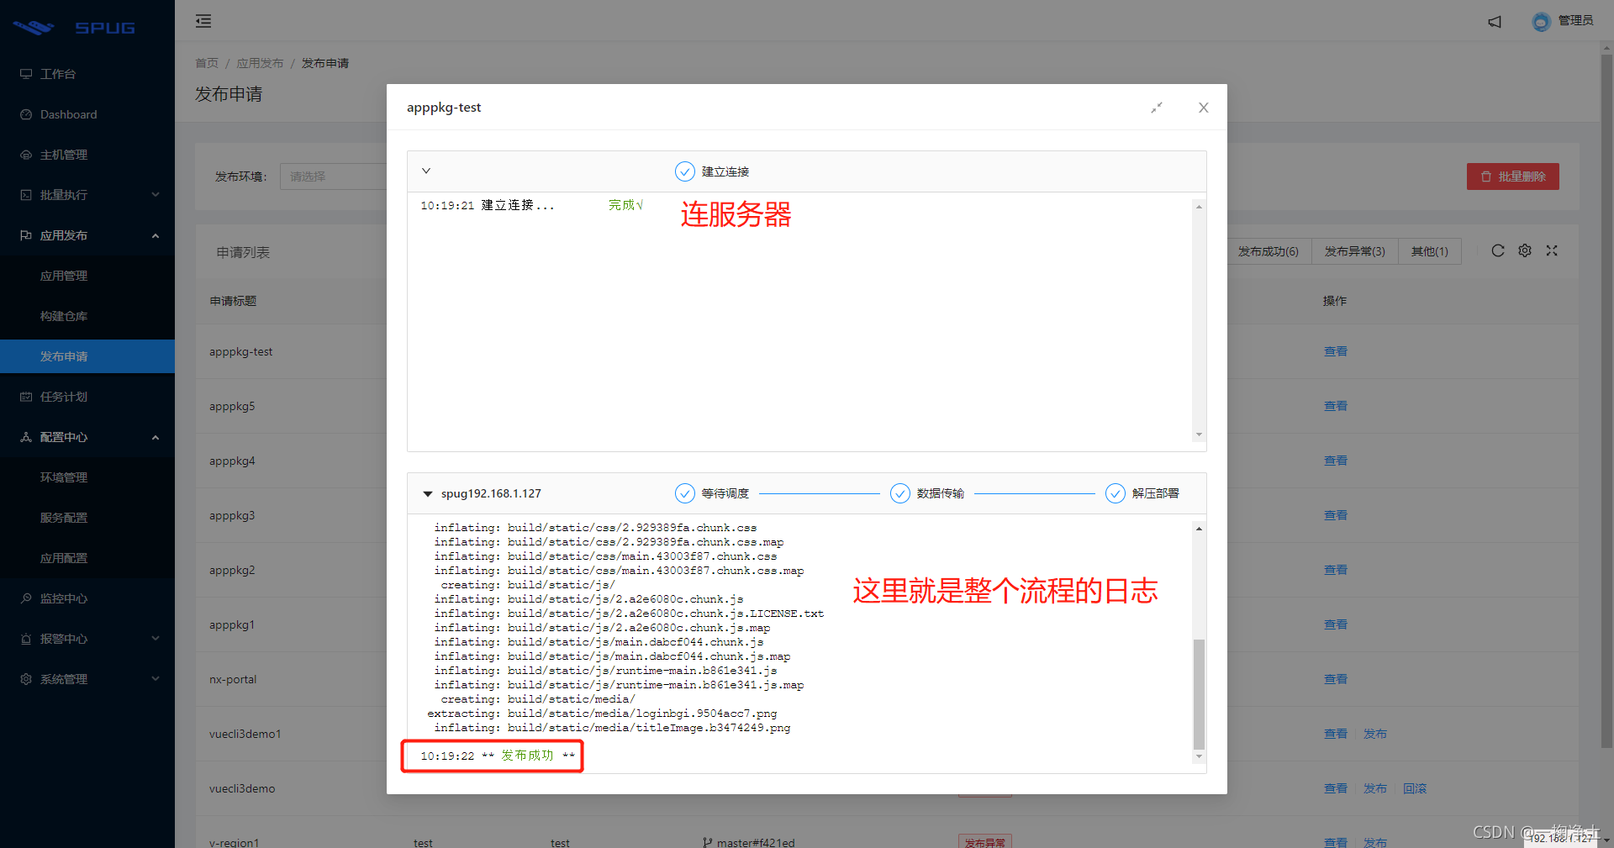The image size is (1614, 848).
Task: Switch to the 发布成功(6) tab
Action: [1268, 250]
